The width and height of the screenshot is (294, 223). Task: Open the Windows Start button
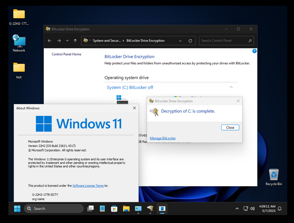[x=17, y=209]
